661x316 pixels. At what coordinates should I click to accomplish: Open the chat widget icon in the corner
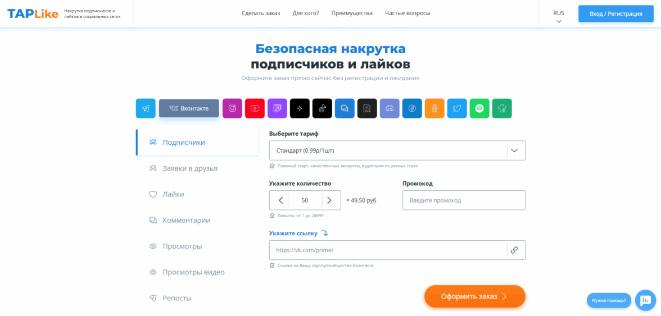pos(645,300)
